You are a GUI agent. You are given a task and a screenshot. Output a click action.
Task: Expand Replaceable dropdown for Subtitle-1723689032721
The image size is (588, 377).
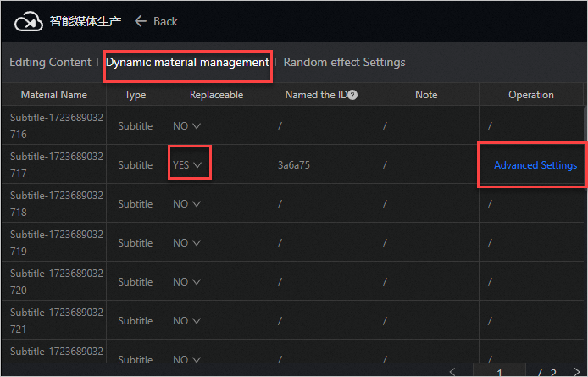coord(186,321)
